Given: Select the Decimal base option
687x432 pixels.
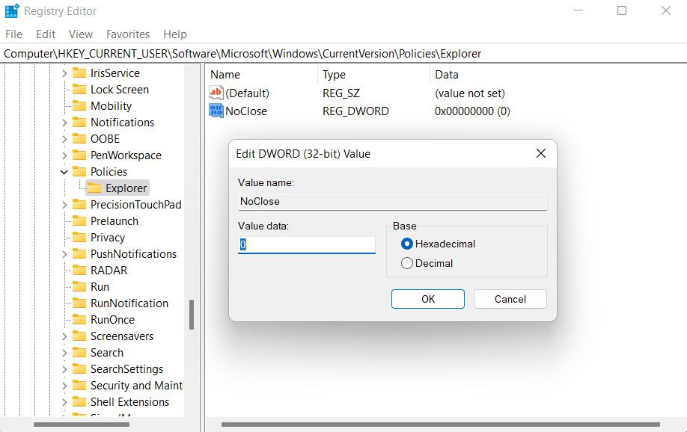Looking at the screenshot, I should 406,263.
